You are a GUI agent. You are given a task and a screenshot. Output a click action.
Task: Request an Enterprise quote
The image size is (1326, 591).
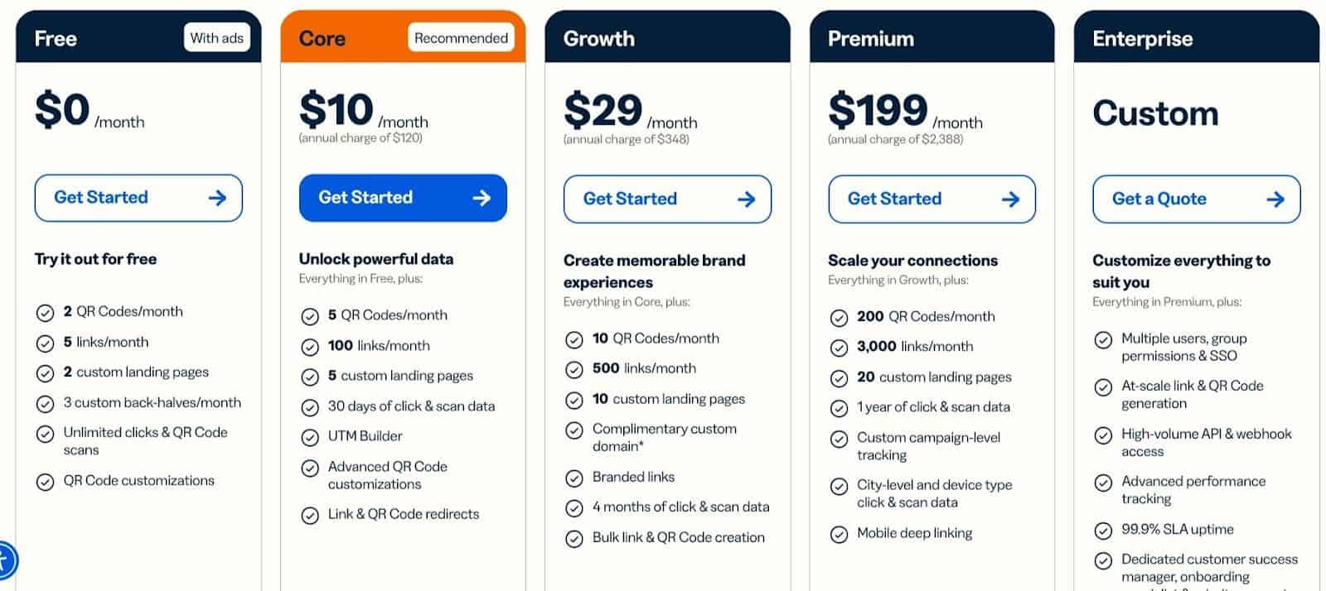1196,199
